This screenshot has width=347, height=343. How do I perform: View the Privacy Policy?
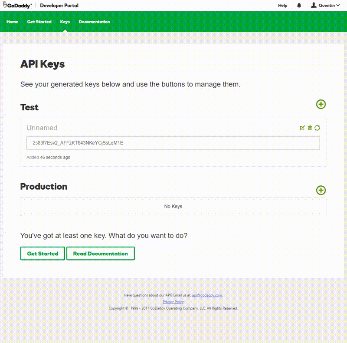(x=173, y=301)
